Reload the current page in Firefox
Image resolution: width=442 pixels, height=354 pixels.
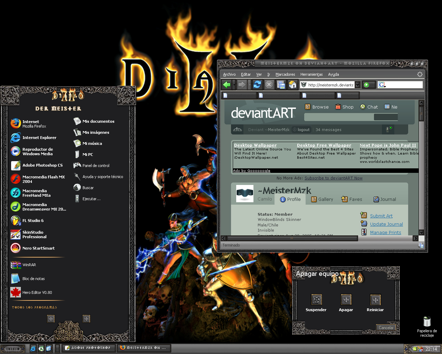coord(257,84)
